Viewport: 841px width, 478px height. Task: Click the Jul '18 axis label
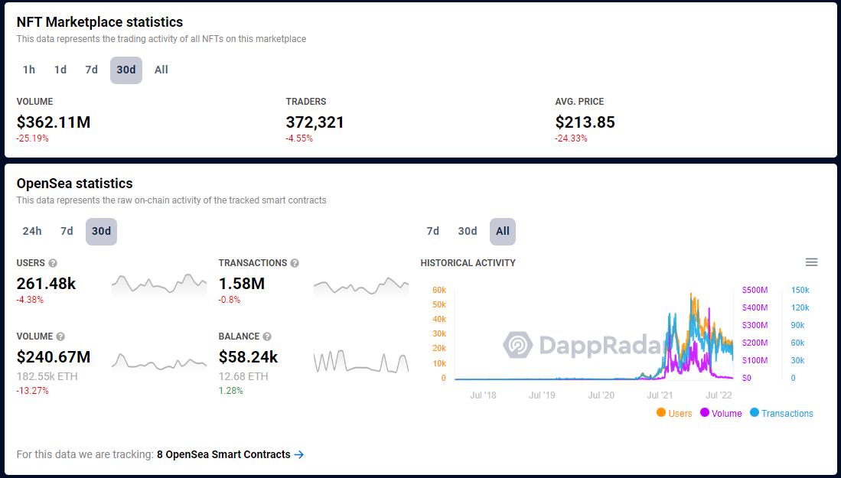coord(484,395)
